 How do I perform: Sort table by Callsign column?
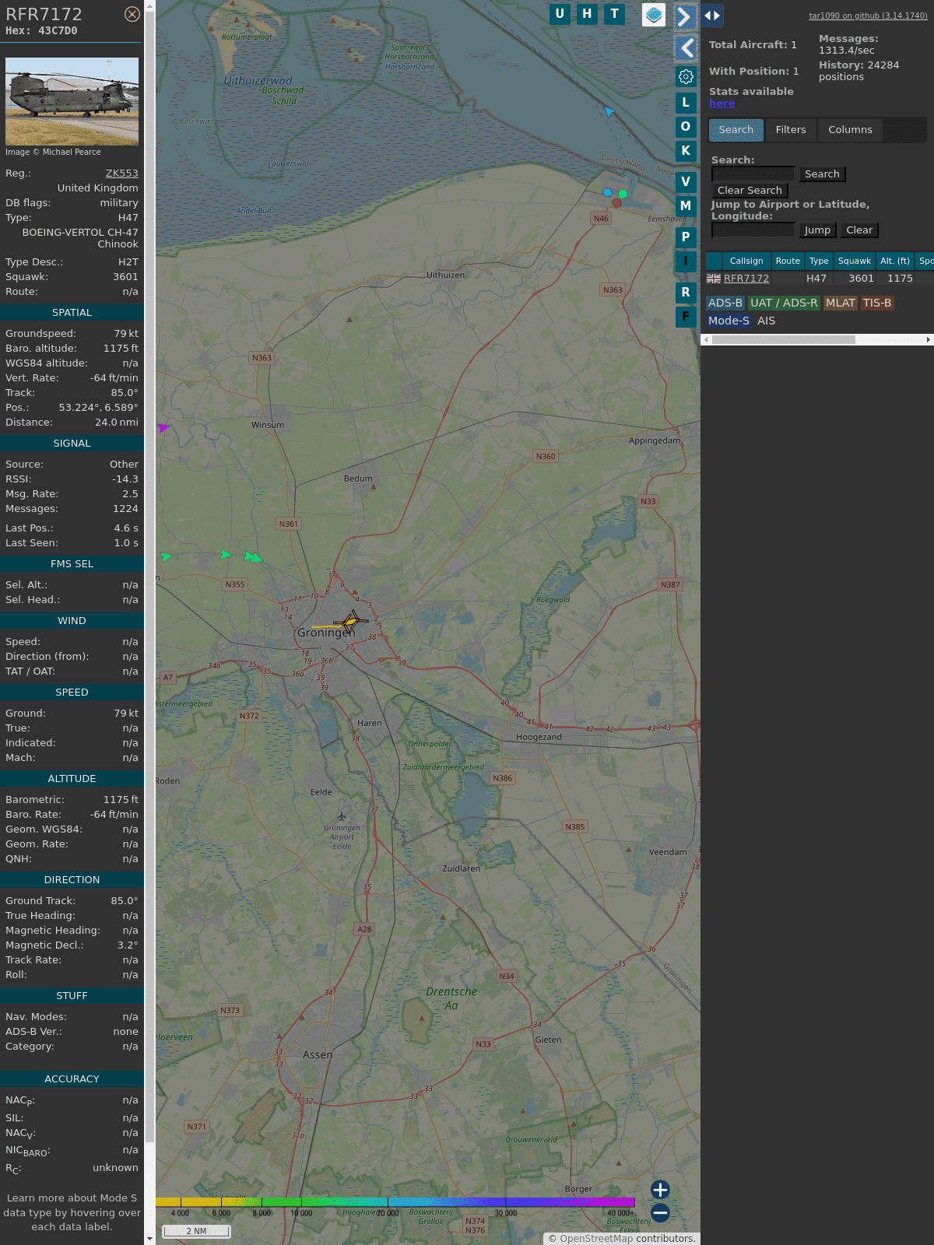coord(746,261)
